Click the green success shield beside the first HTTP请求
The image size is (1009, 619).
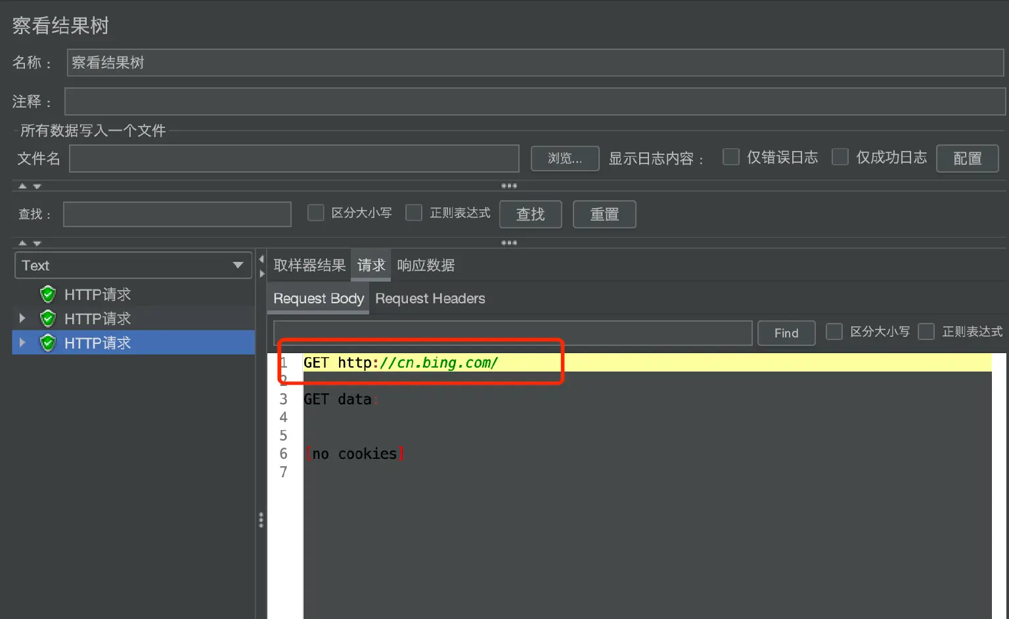coord(47,294)
